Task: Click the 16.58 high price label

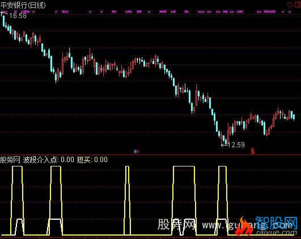Action: 18,16
